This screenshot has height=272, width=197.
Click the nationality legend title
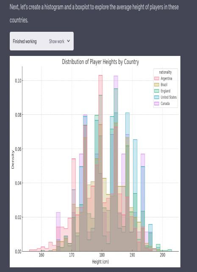point(165,72)
